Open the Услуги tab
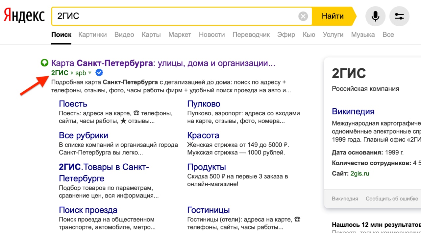The height and width of the screenshot is (233, 421). (333, 35)
